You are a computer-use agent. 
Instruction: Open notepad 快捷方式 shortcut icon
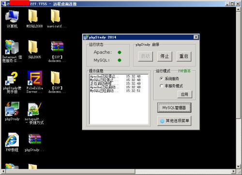34,109
